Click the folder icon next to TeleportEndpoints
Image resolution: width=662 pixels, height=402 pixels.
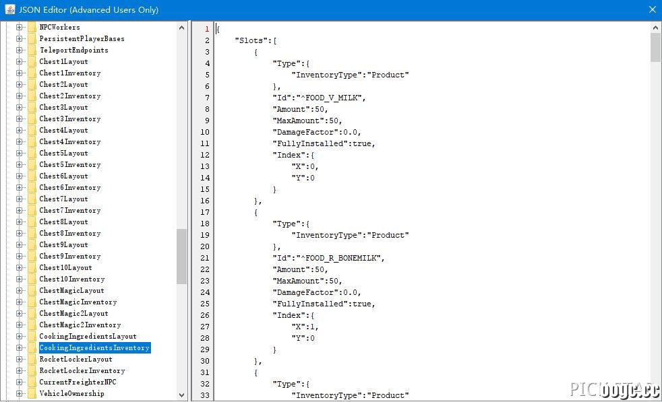[32, 51]
